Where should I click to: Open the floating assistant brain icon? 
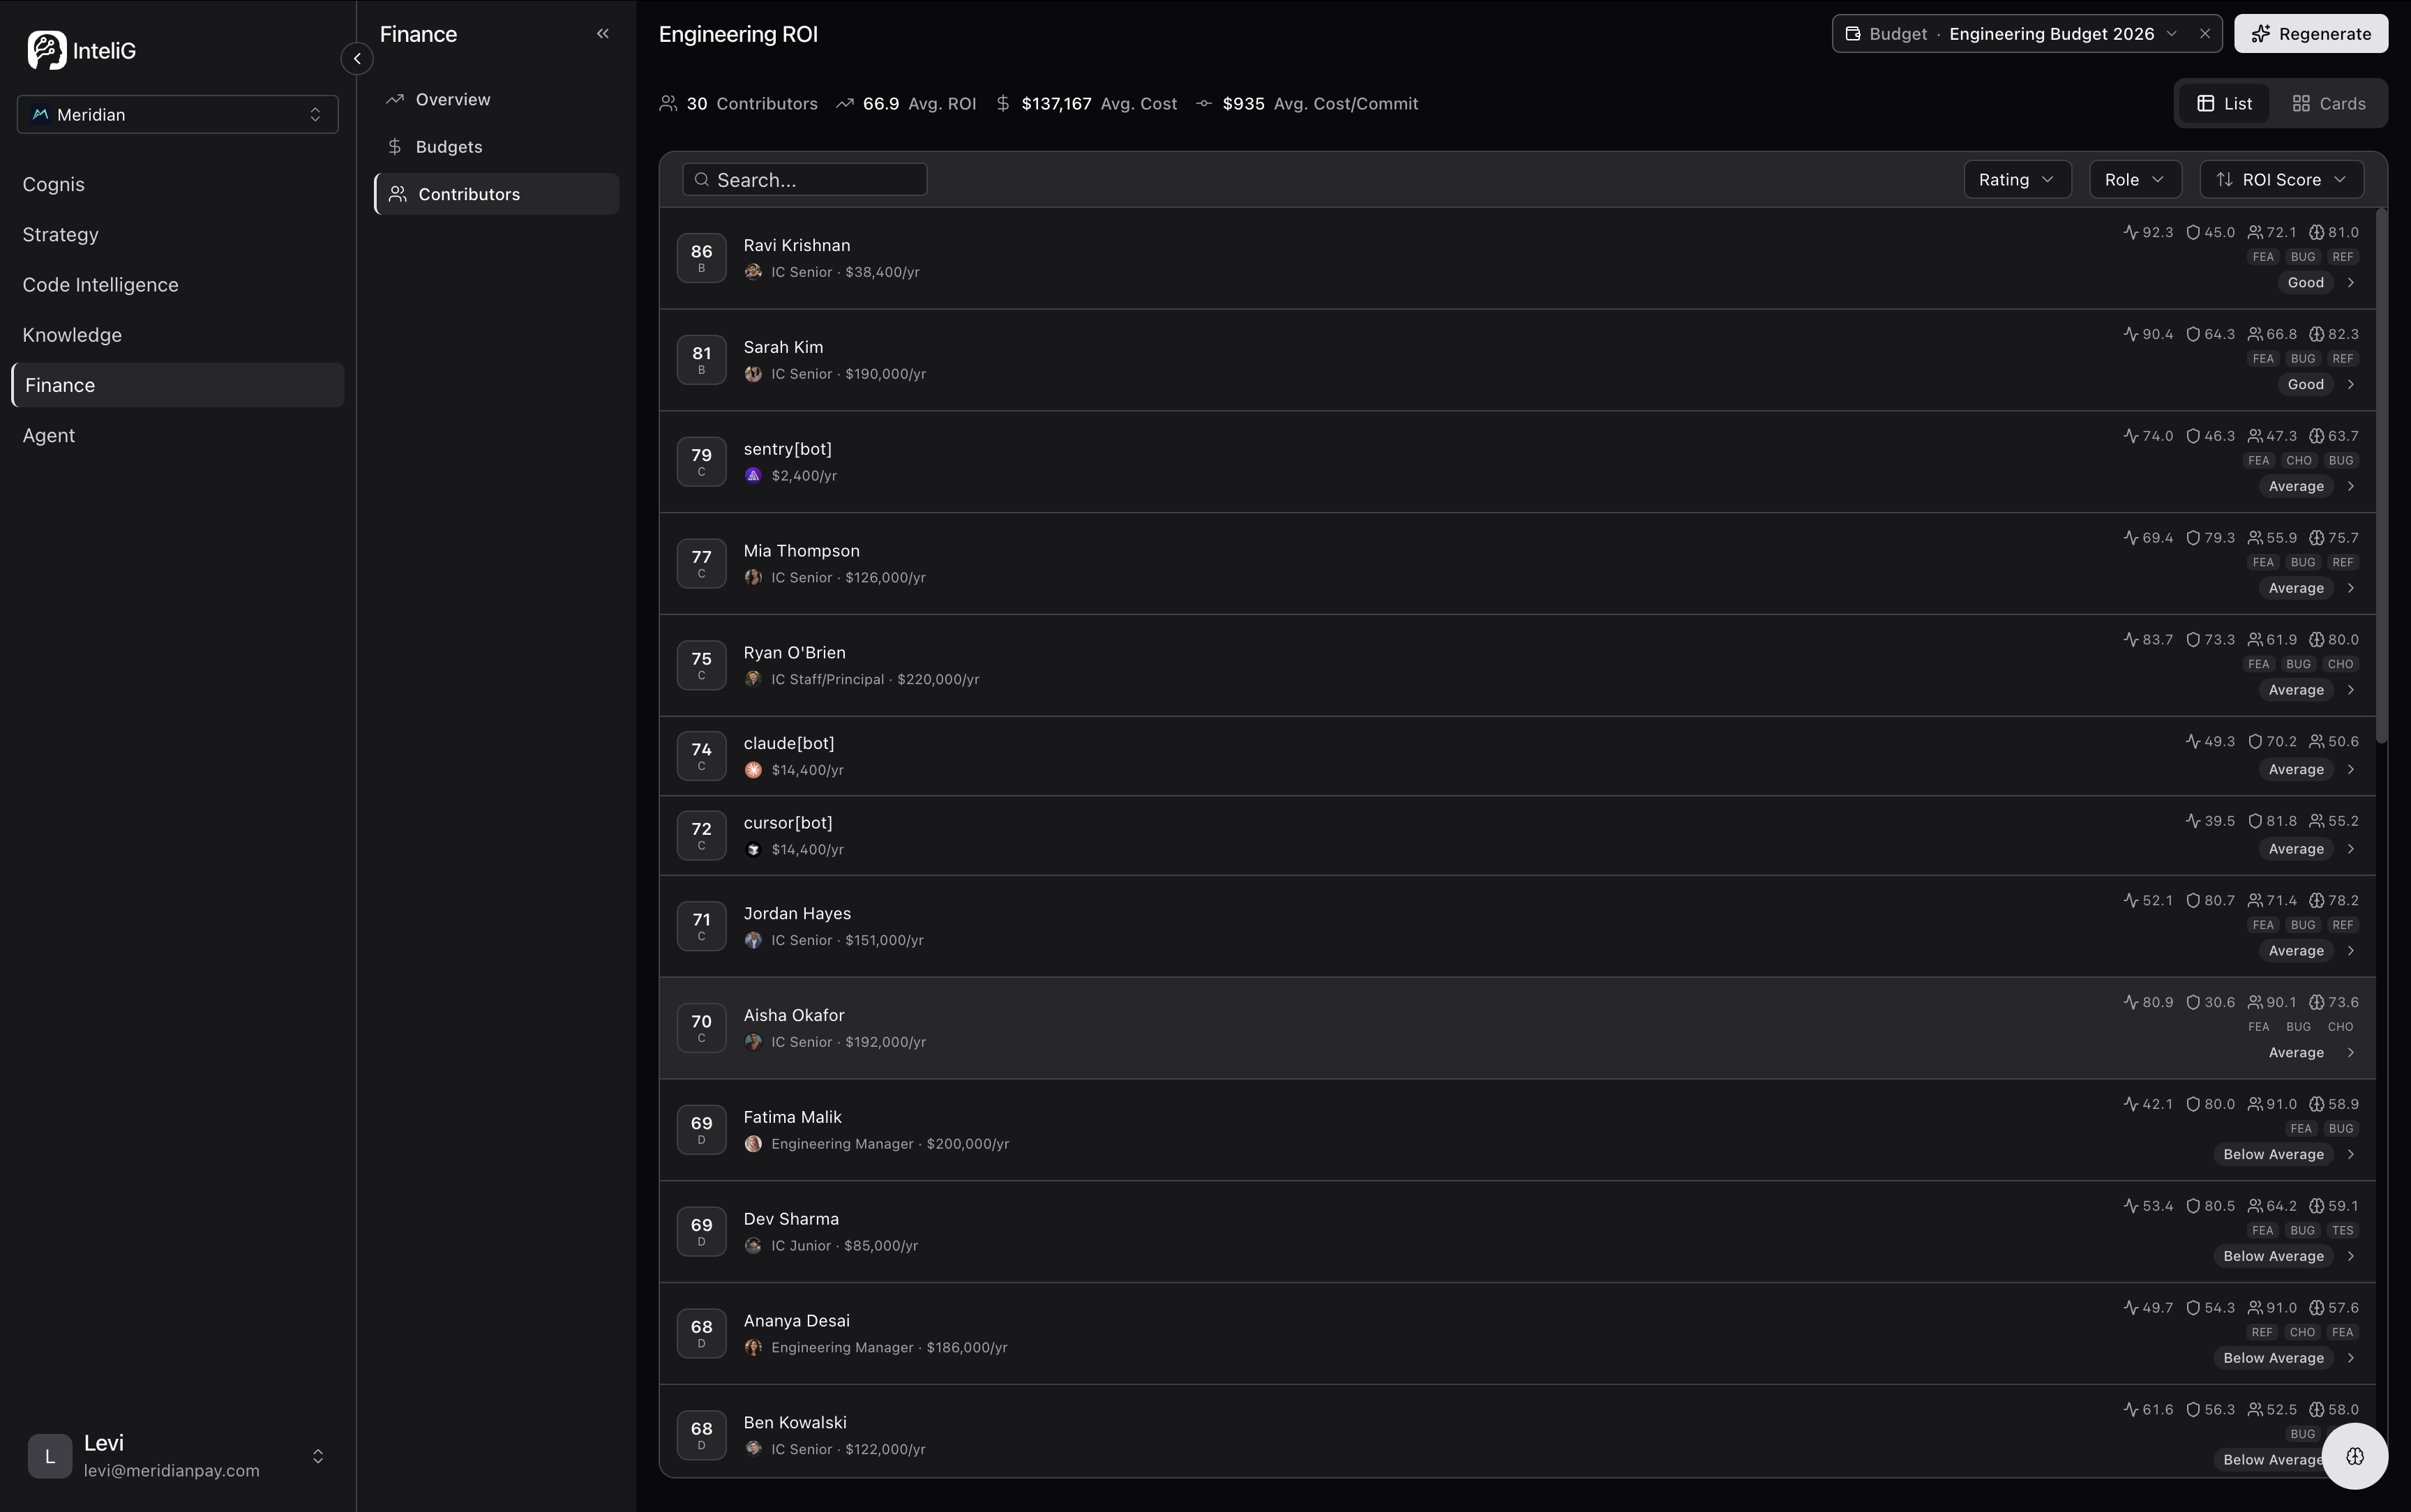pos(2354,1456)
